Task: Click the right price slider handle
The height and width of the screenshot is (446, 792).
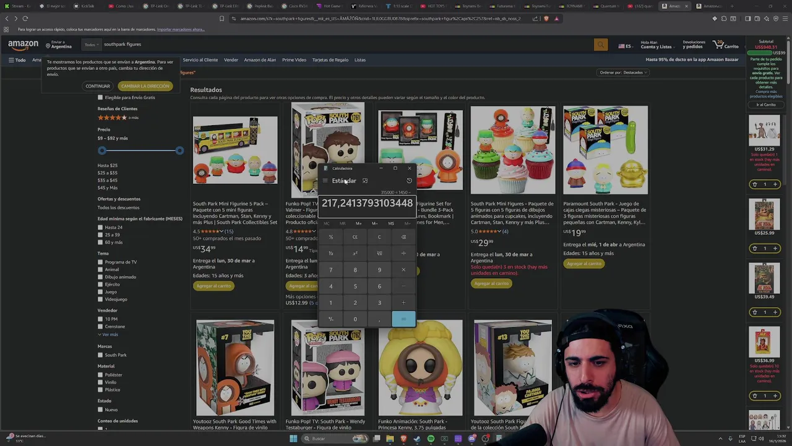Action: (x=179, y=151)
